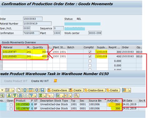The height and width of the screenshot is (118, 148).
Task: Tick Open checkbox for product 101155563
Action: 11,105
